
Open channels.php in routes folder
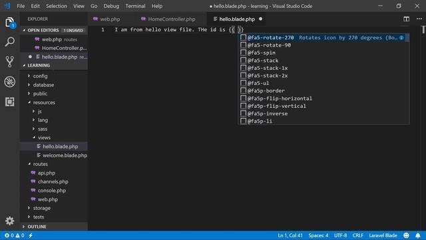pyautogui.click(x=54, y=181)
